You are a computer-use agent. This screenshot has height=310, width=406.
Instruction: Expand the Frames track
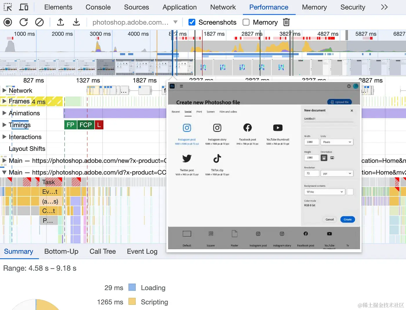click(x=4, y=101)
